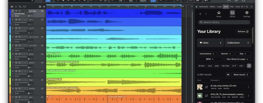This screenshot has height=103, width=263.
Task: Switch to the Loops browser tab
Action: tap(219, 6)
